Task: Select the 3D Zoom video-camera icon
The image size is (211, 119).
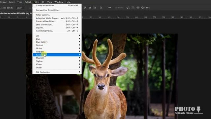Action: 148,8
